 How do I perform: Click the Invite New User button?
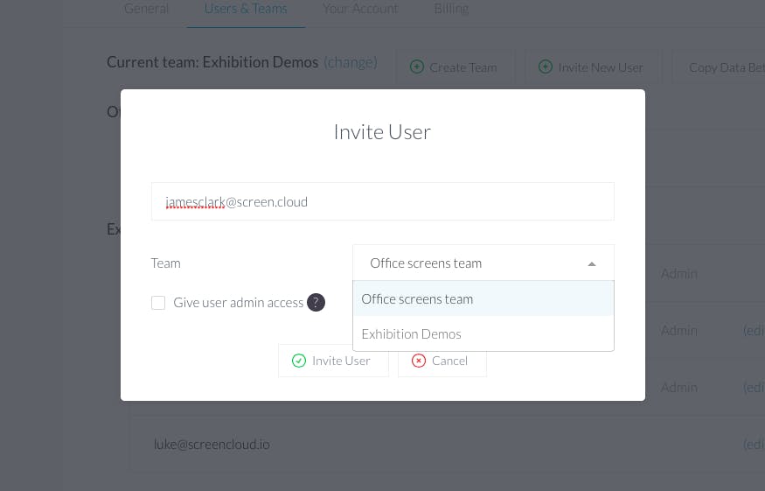(x=592, y=67)
